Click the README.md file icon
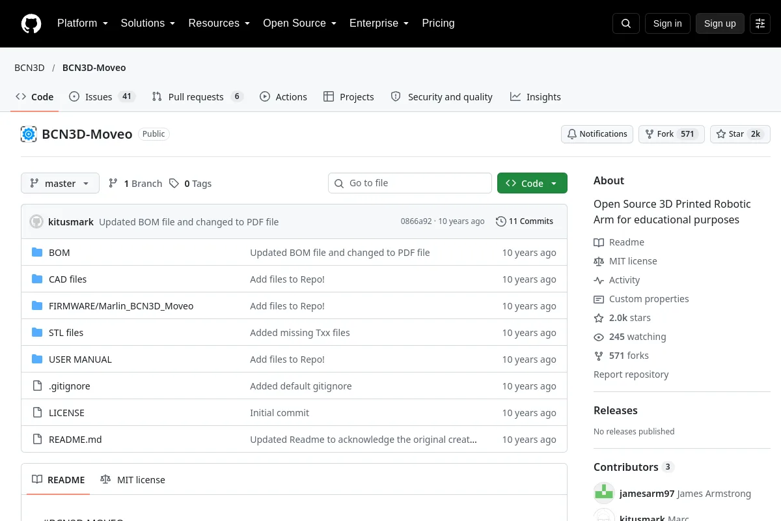Image resolution: width=781 pixels, height=521 pixels. click(x=37, y=440)
